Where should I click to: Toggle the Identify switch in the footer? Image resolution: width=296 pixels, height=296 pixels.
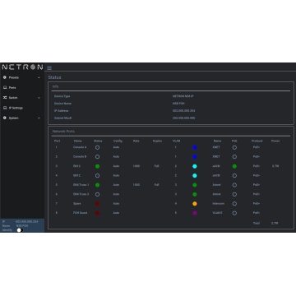(20, 230)
